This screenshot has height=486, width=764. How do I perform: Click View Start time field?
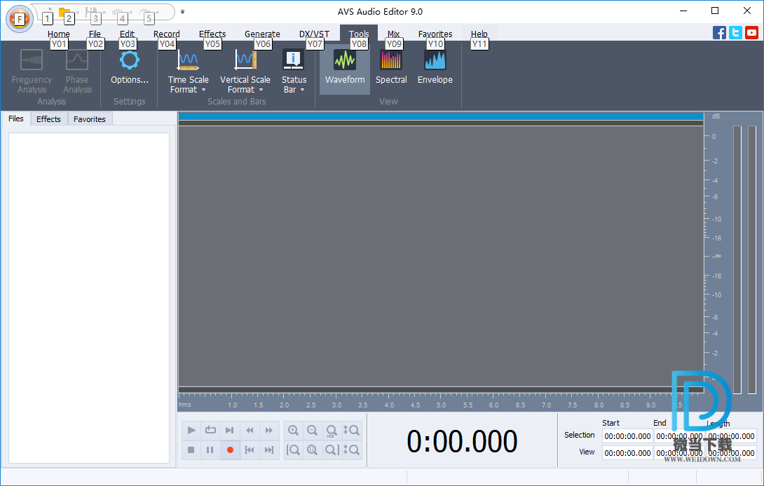(x=627, y=453)
